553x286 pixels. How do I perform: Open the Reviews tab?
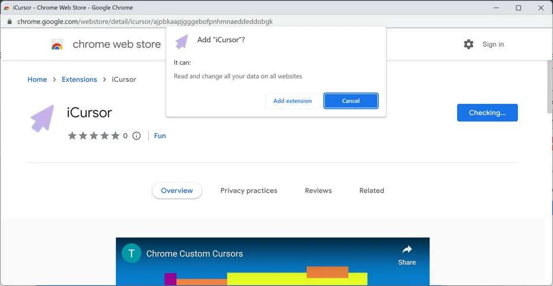point(318,190)
